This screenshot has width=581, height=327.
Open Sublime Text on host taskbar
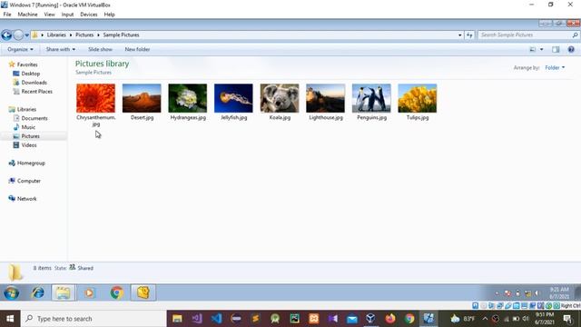point(255,319)
